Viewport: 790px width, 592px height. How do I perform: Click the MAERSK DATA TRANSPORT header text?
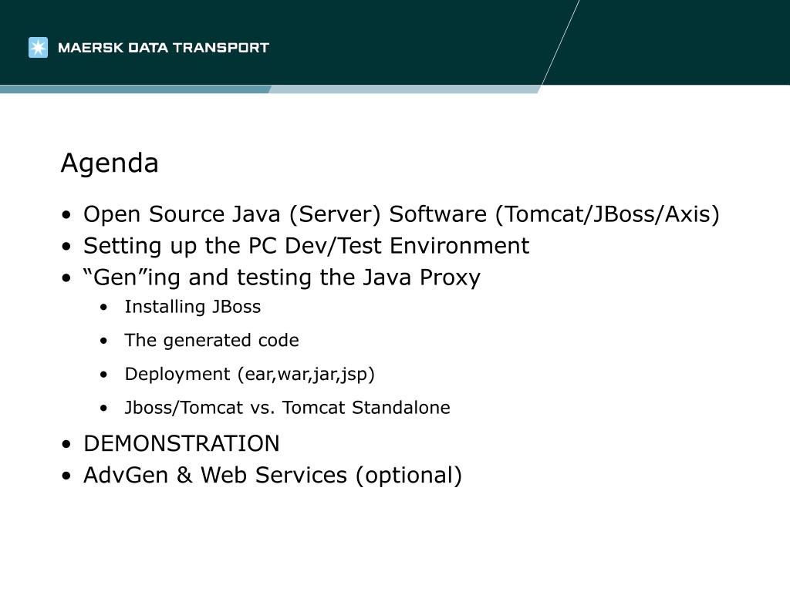164,48
